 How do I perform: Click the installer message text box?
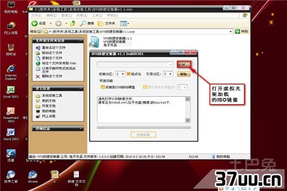click(141, 110)
